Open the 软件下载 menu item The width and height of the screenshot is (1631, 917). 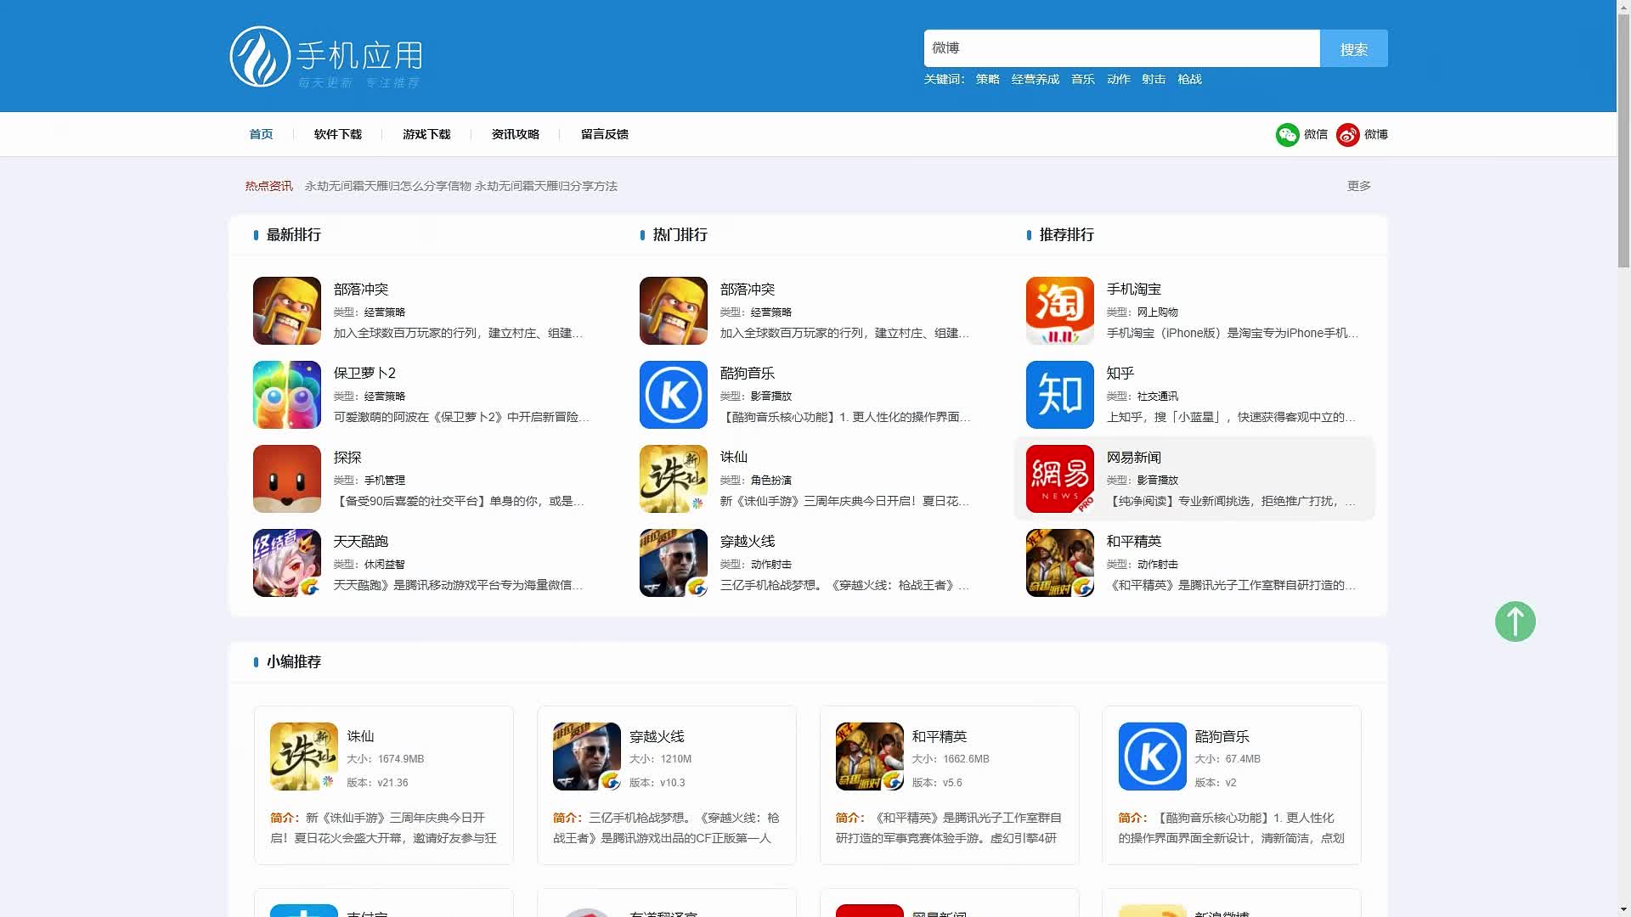tap(337, 134)
